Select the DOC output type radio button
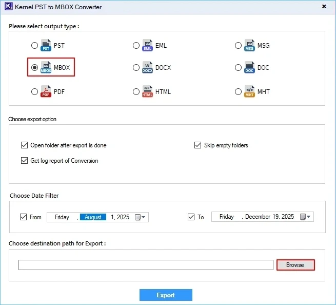The width and height of the screenshot is (336, 305). click(238, 68)
